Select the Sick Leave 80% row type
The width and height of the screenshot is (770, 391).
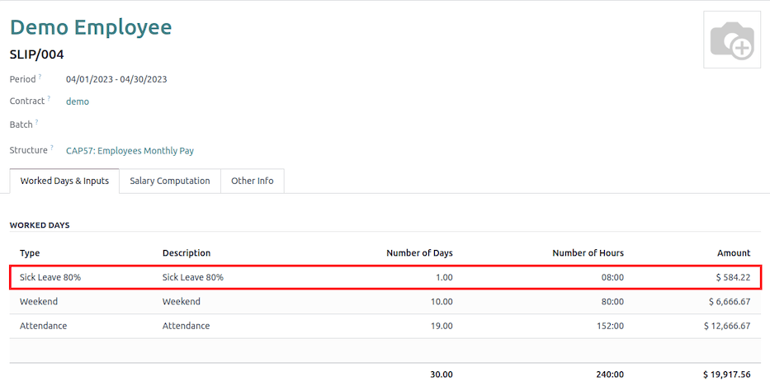(50, 277)
